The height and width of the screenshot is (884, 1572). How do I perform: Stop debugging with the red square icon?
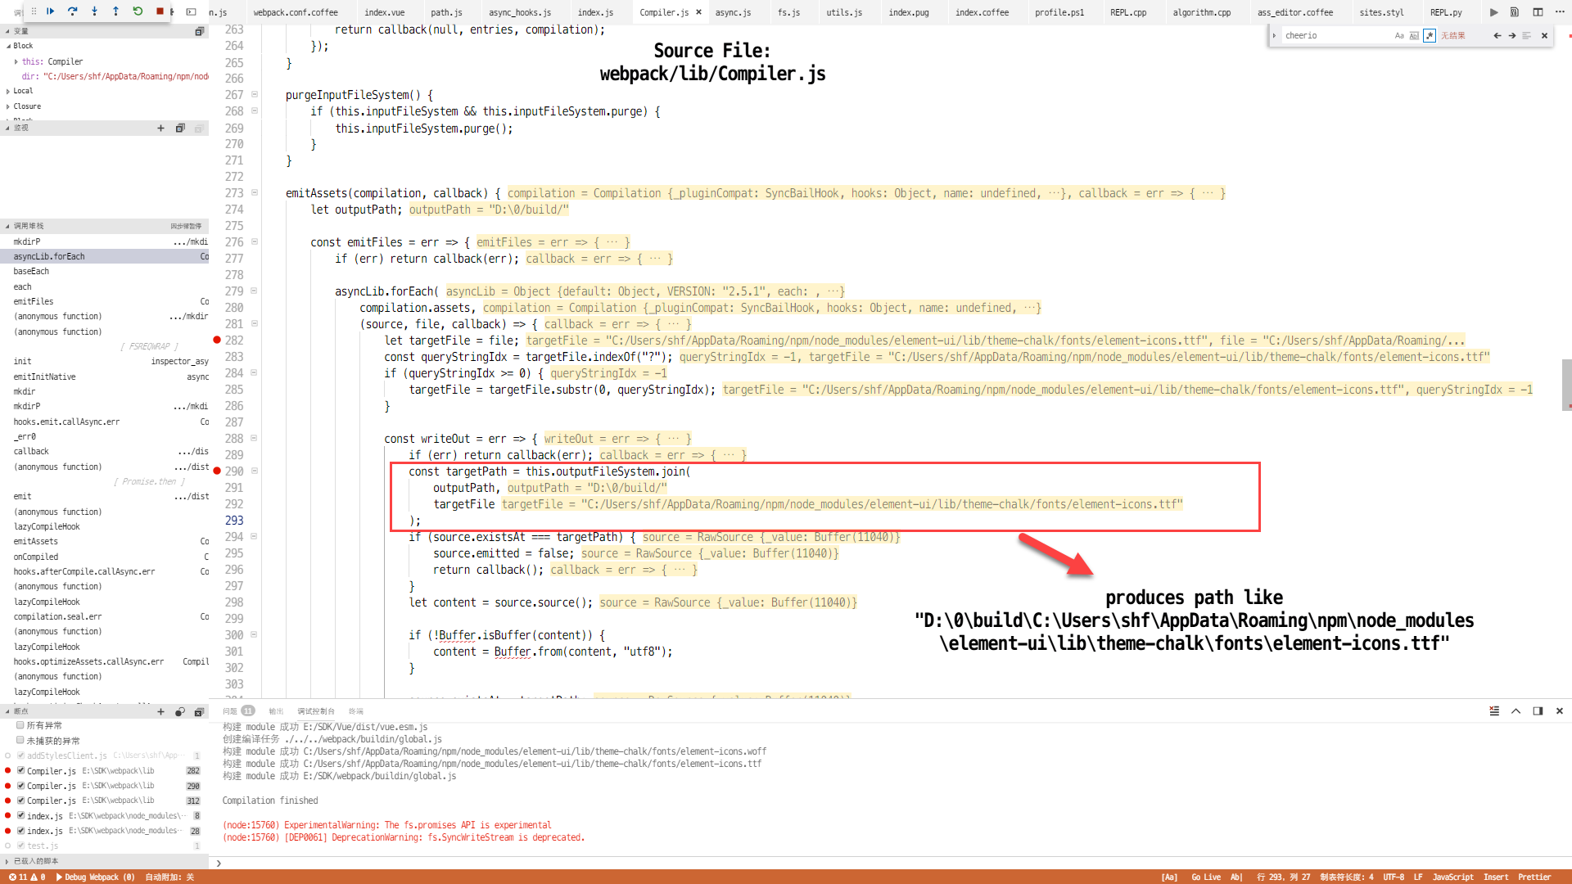click(159, 12)
